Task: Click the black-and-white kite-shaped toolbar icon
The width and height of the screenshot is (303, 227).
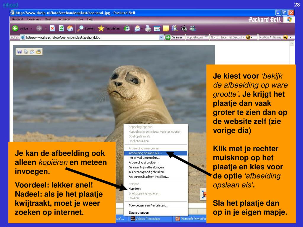Action: click(x=184, y=28)
